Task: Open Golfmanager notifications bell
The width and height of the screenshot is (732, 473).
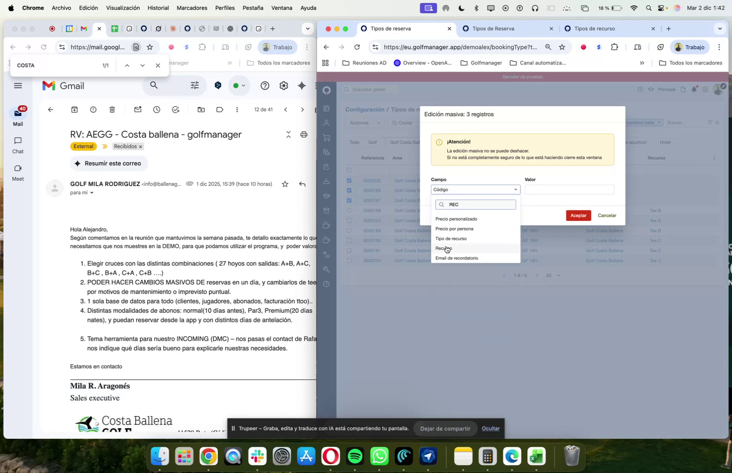Action: coord(694,89)
